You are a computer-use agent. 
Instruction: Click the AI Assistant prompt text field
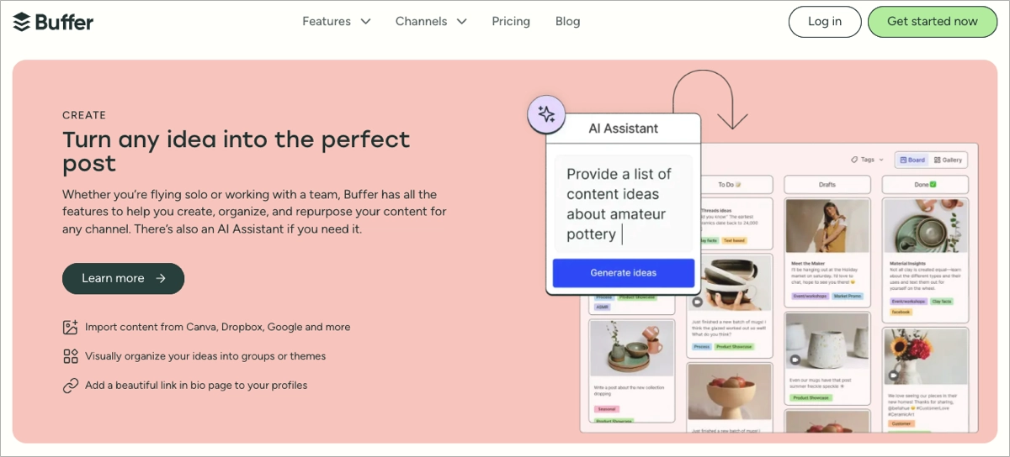pyautogui.click(x=624, y=204)
